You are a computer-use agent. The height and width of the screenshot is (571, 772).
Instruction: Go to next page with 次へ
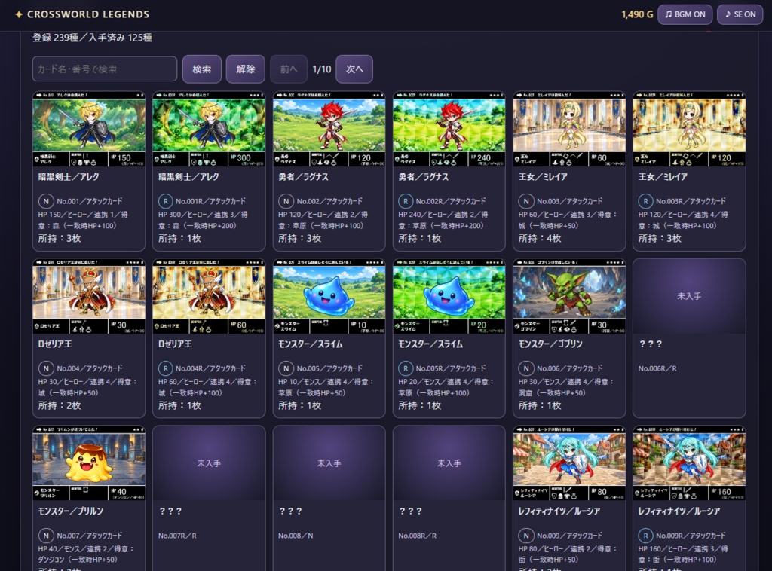(354, 69)
